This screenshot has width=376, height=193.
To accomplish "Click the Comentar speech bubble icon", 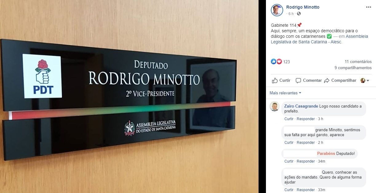I will click(x=298, y=81).
